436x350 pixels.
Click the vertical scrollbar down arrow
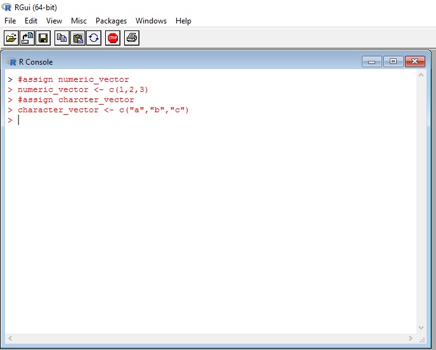[x=421, y=328]
